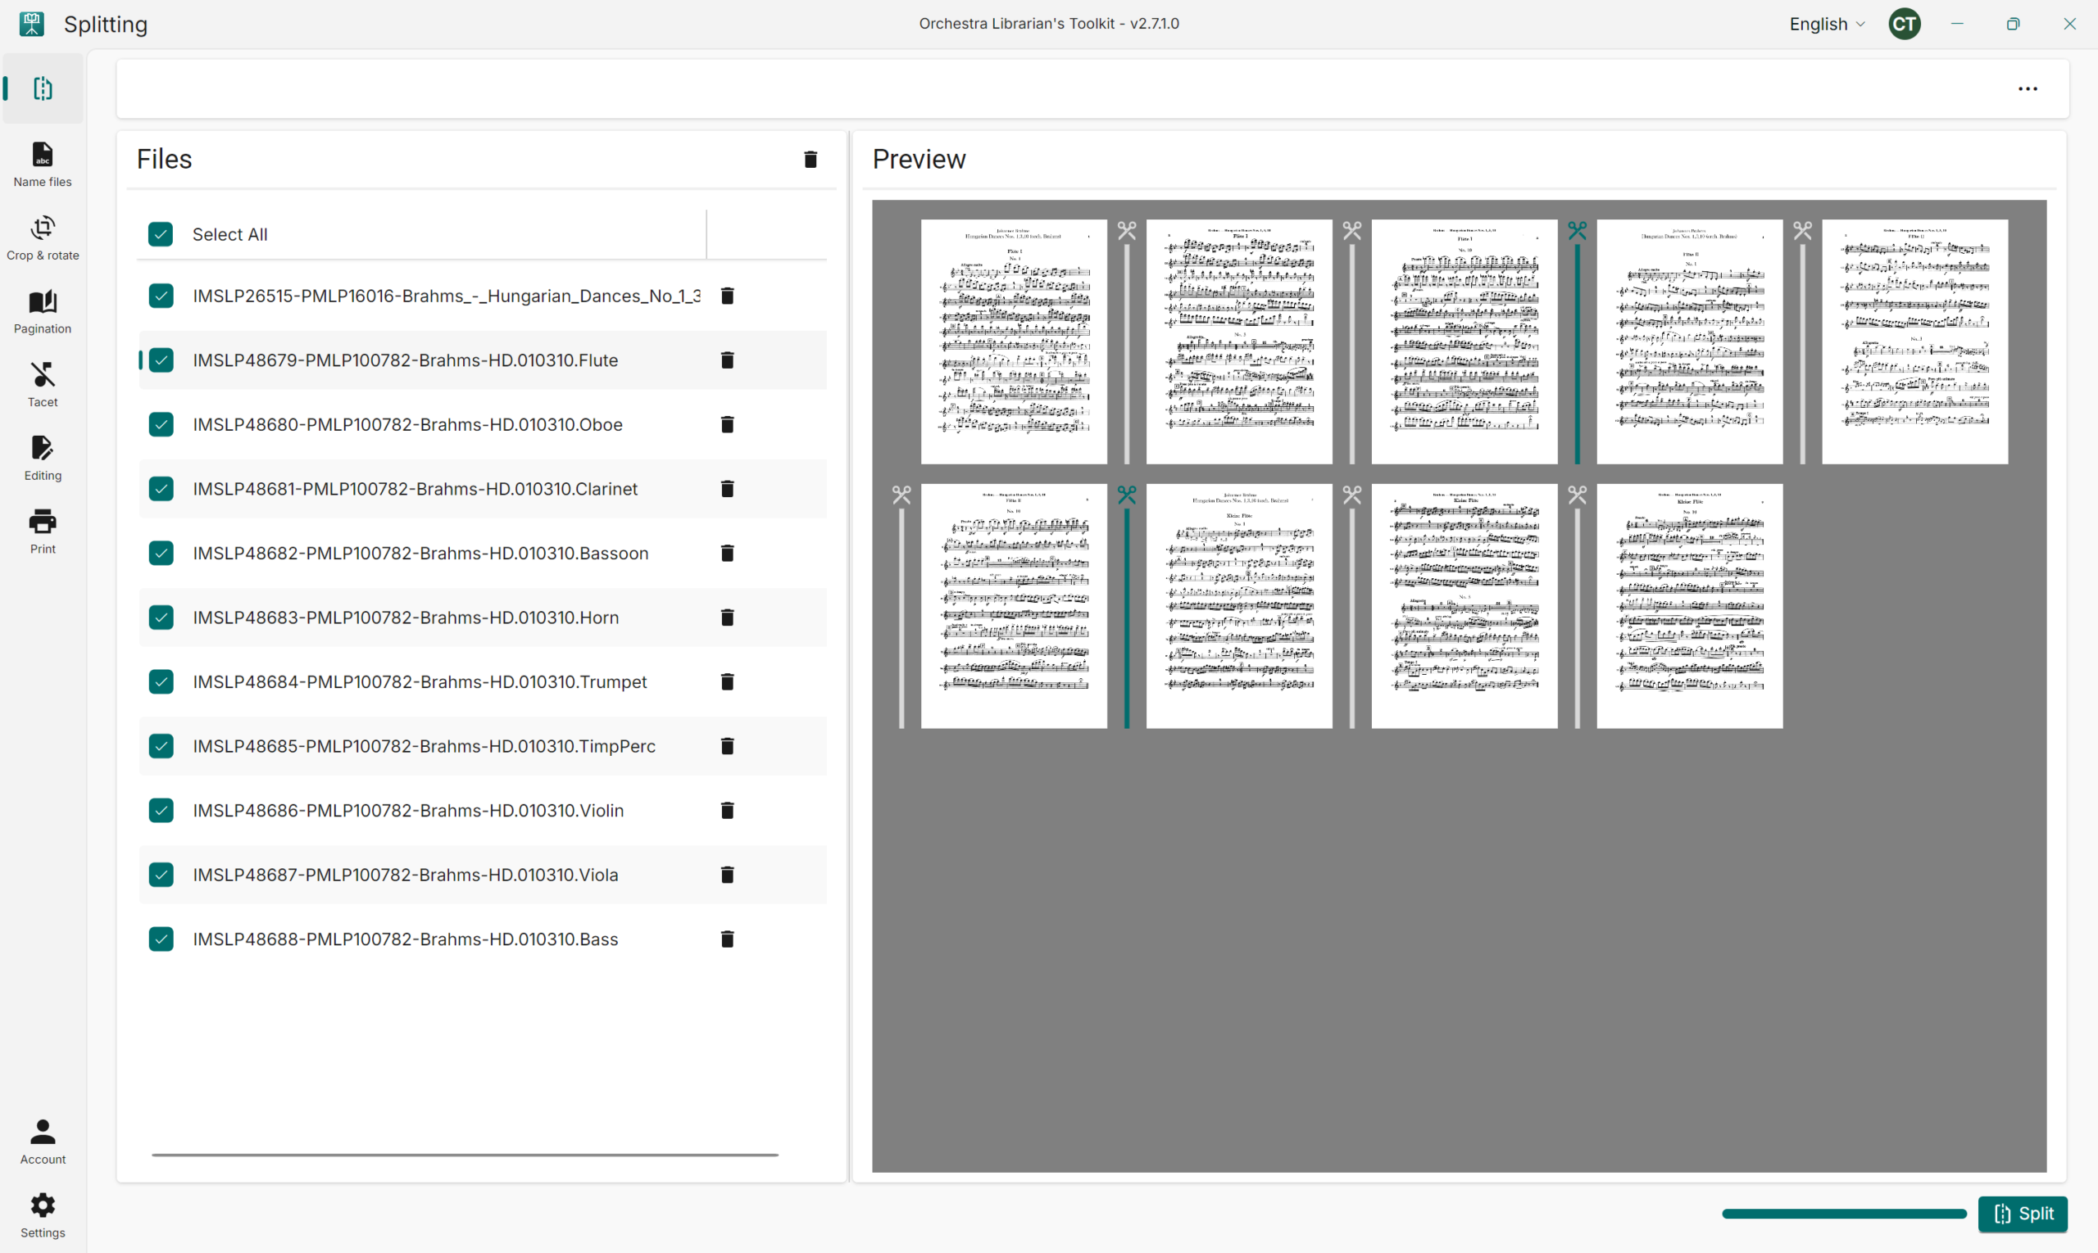This screenshot has height=1253, width=2098.
Task: Select the Trumpet file name
Action: (x=420, y=681)
